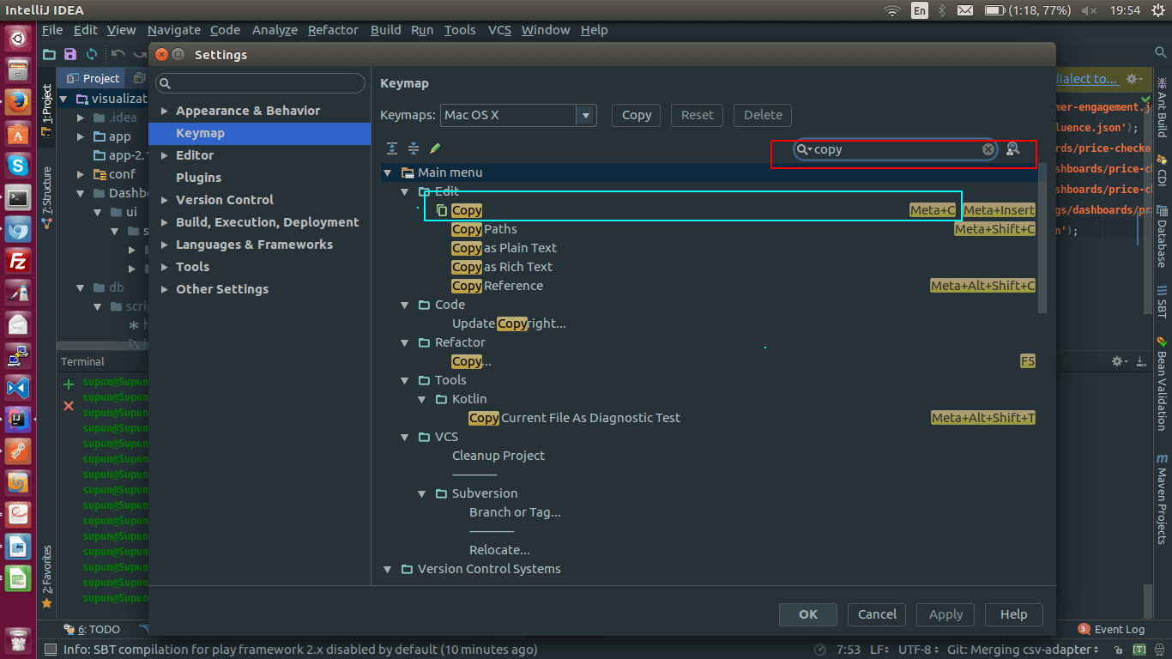Click the Delete keymap button
Image resolution: width=1172 pixels, height=659 pixels.
[763, 115]
